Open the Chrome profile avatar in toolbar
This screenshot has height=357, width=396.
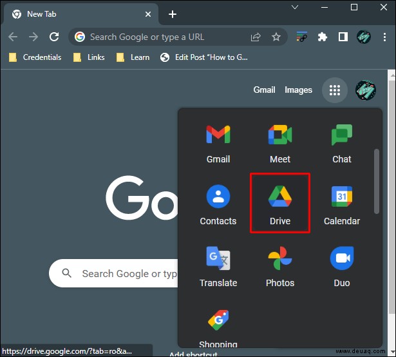tap(364, 37)
